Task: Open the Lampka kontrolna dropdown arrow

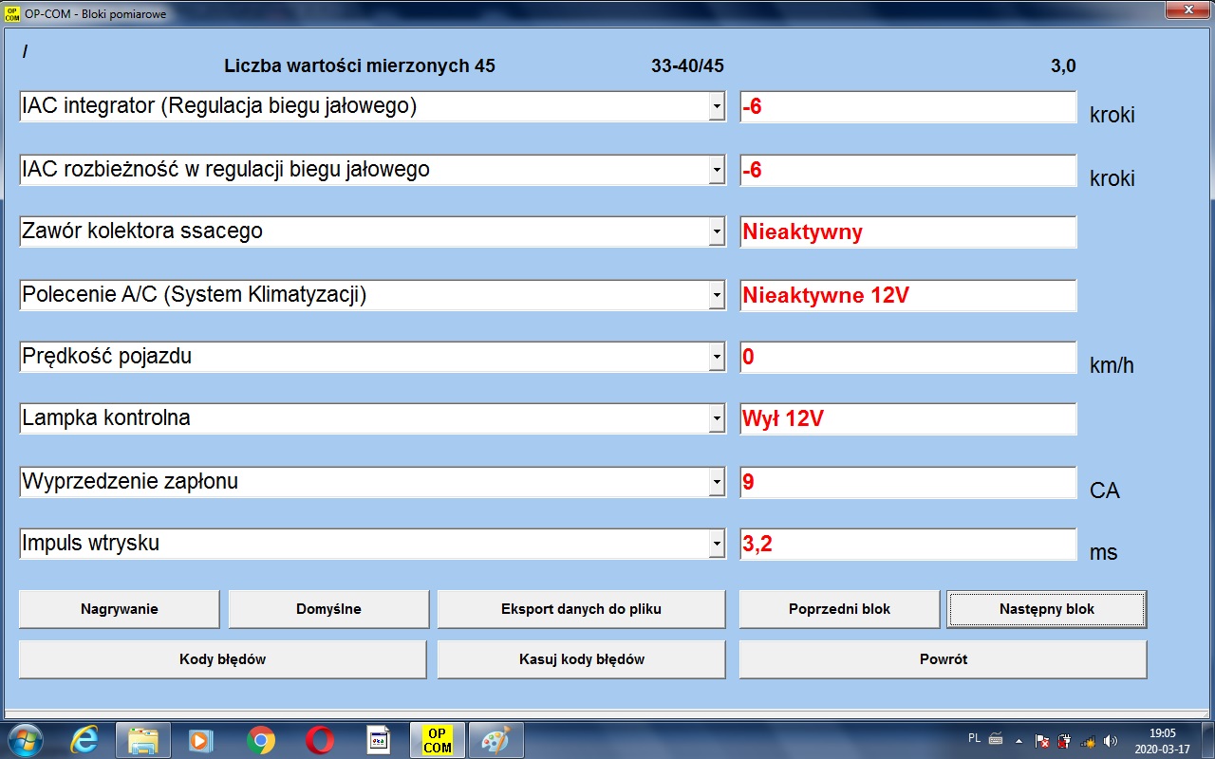Action: (x=717, y=419)
